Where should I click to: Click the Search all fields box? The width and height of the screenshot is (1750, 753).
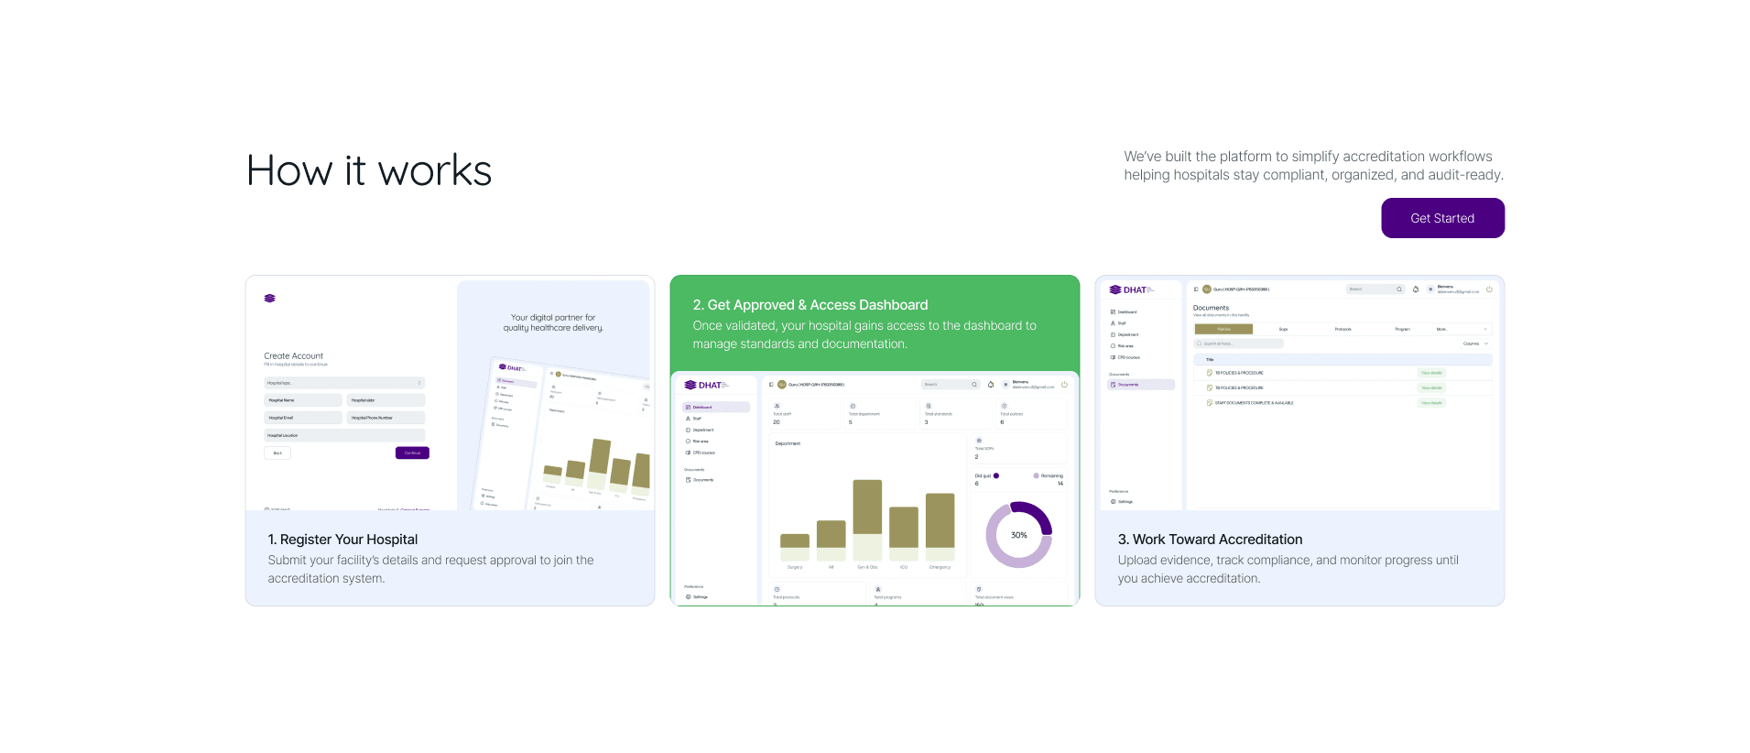pos(1238,344)
